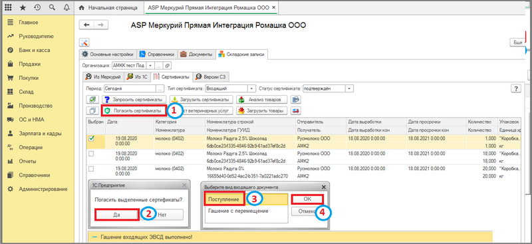
Task: Click the Отправитель column header
Action: 321,122
